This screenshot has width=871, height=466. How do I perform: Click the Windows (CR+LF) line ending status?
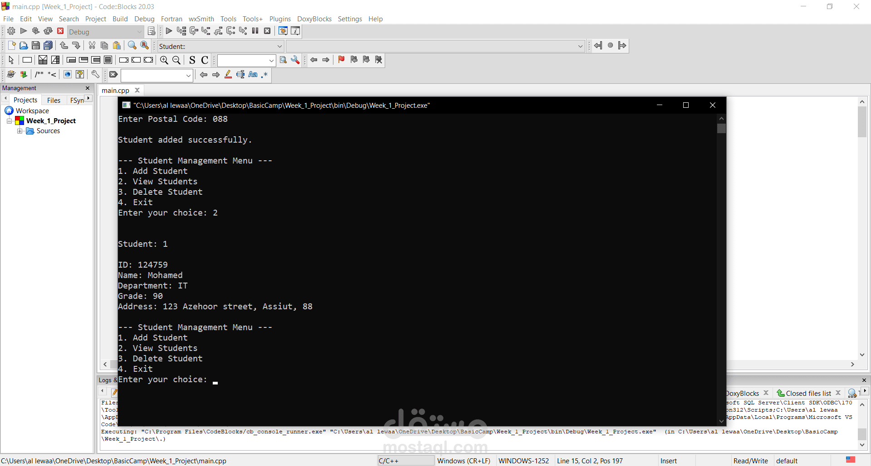(464, 461)
